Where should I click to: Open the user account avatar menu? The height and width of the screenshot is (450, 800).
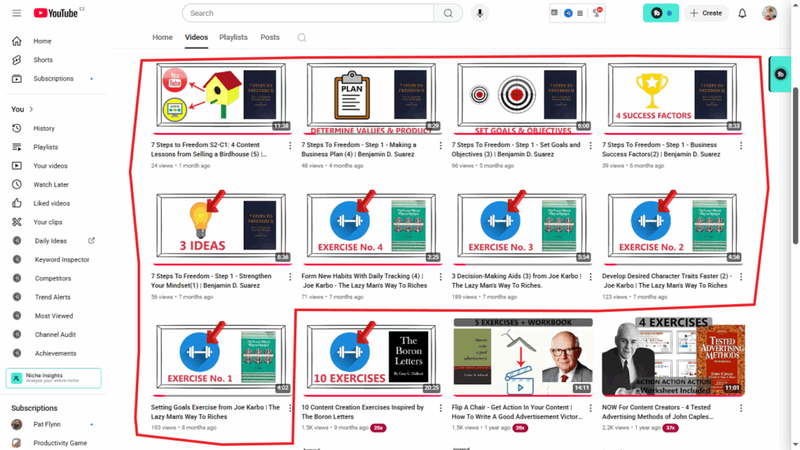pos(770,13)
